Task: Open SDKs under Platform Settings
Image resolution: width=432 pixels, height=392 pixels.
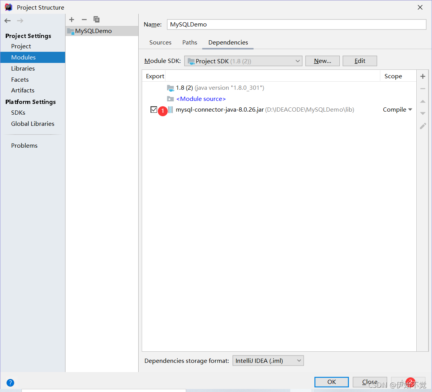Action: [x=18, y=112]
